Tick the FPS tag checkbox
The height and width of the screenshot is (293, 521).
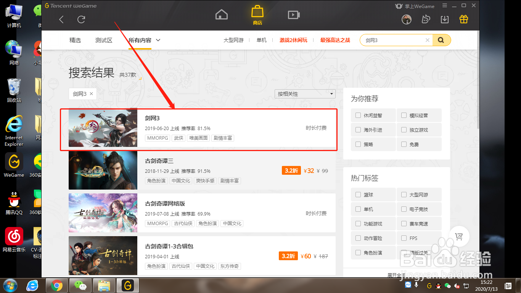(x=404, y=238)
